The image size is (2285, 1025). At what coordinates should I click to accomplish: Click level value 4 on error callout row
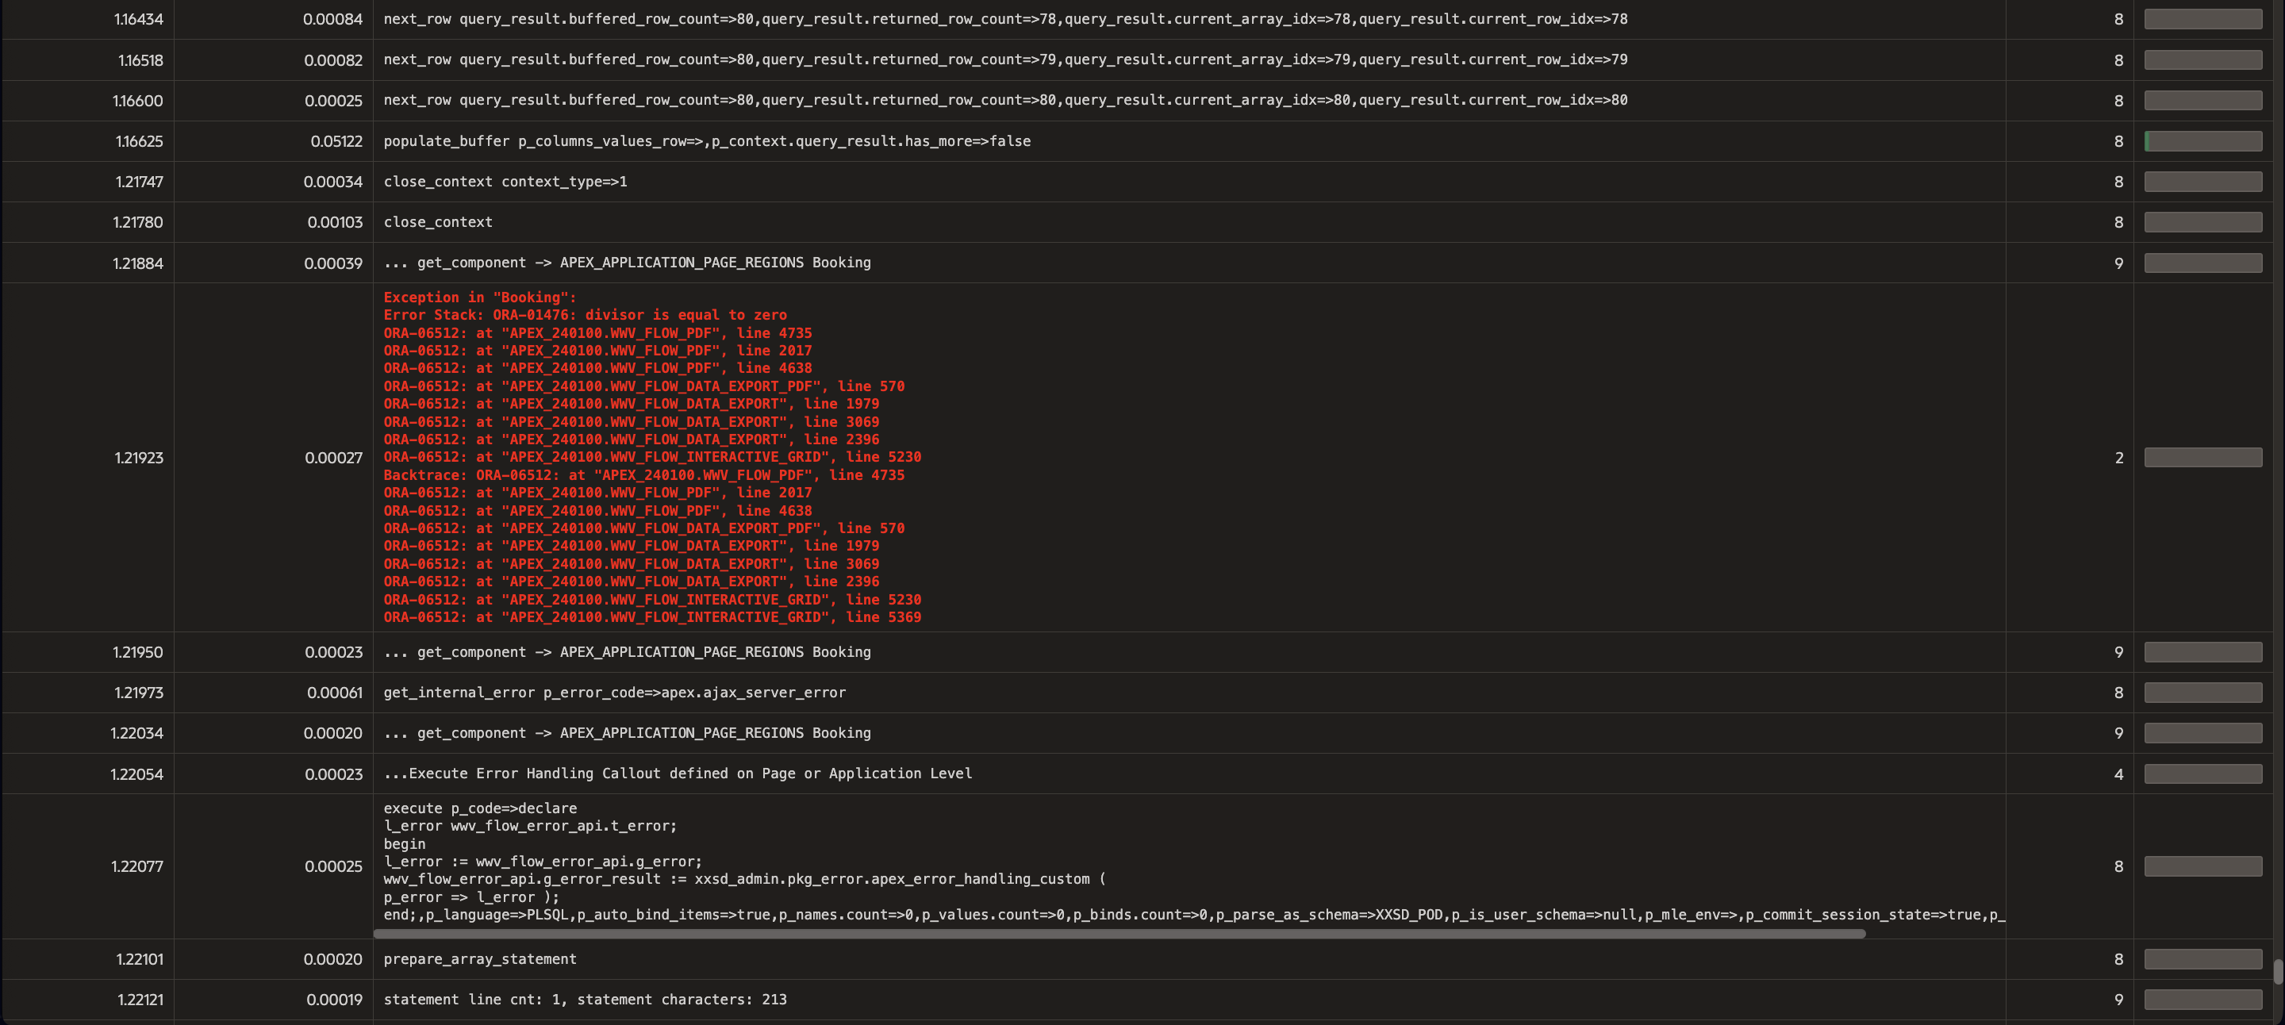[2118, 774]
